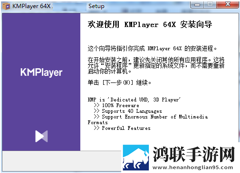This screenshot has width=240, height=173.
Task: Click the KMPlayer installer icon in title bar
Action: pyautogui.click(x=6, y=6)
